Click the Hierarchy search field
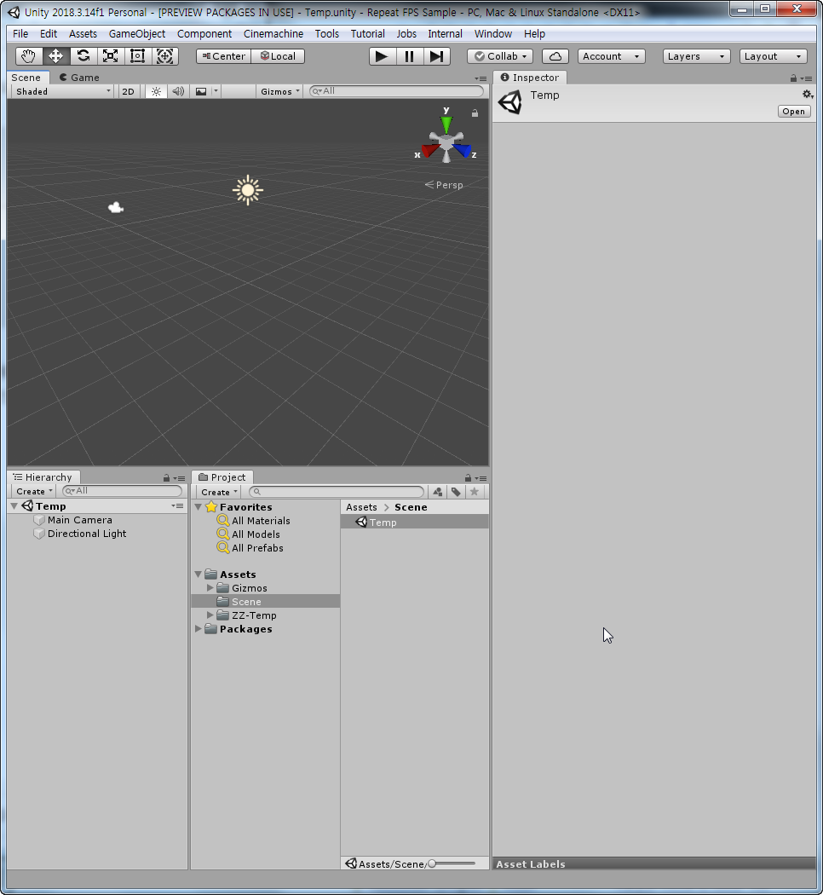The image size is (823, 895). (x=122, y=491)
